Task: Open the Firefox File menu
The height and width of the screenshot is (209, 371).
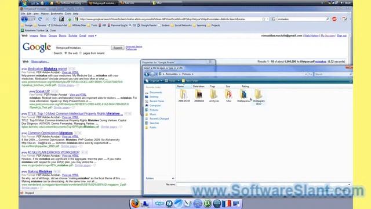Action: [x=23, y=14]
